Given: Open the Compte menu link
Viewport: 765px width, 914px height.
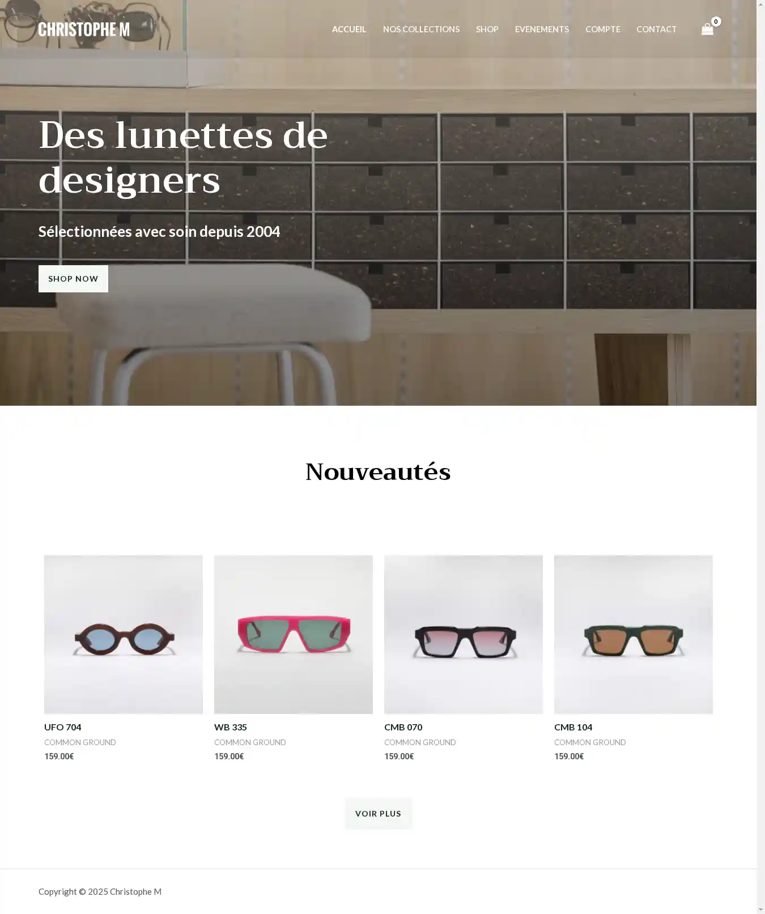Looking at the screenshot, I should 603,29.
